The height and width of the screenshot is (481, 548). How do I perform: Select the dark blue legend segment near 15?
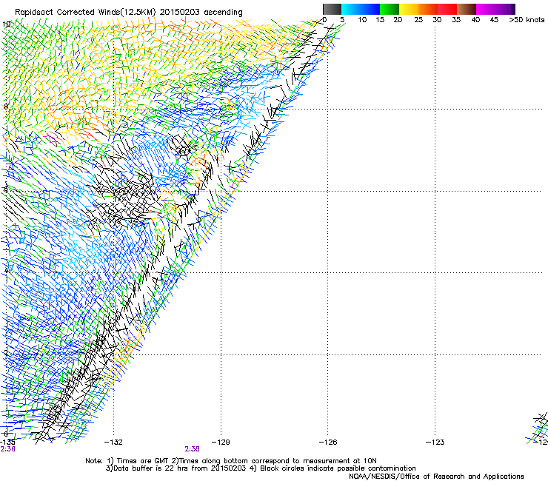pos(370,9)
